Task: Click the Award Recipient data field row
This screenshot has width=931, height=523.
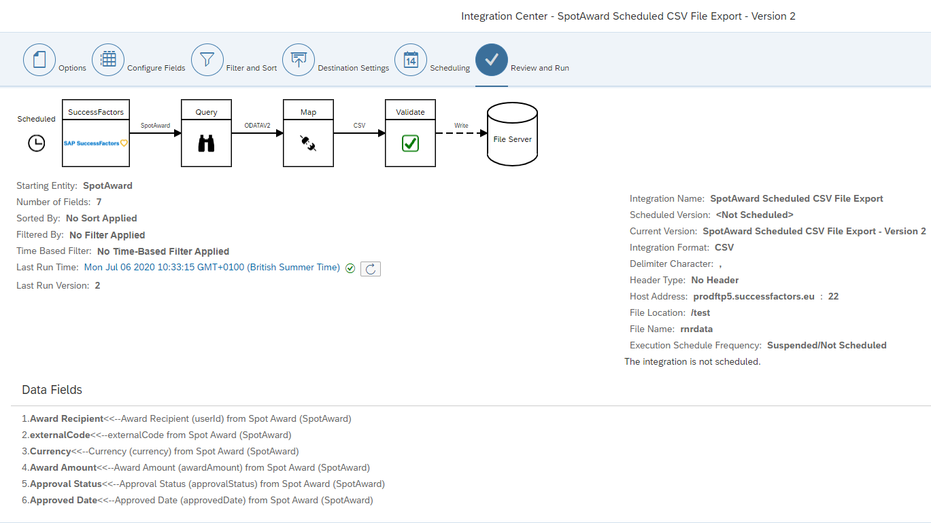Action: 186,418
